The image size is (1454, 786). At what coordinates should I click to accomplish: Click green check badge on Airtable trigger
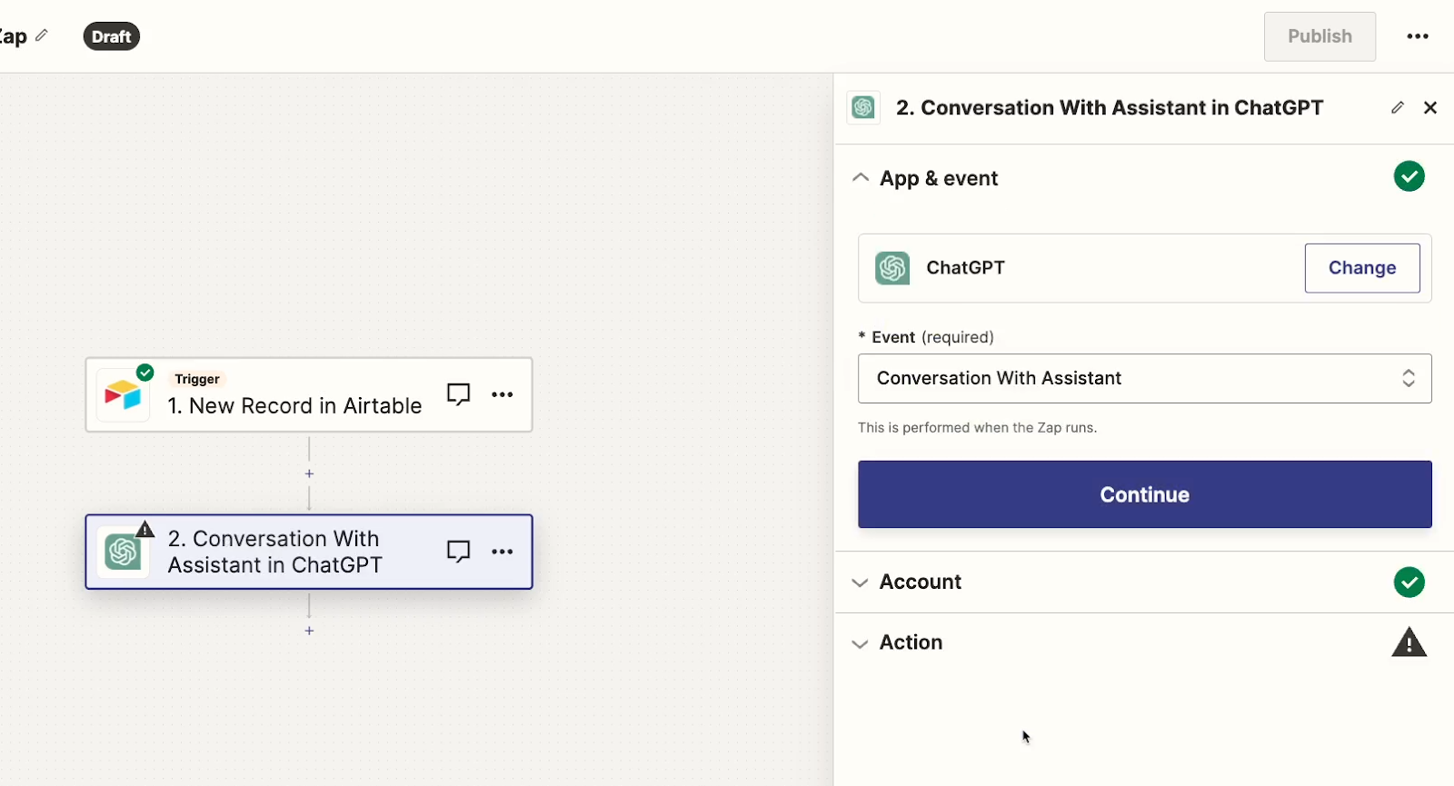[x=144, y=373]
